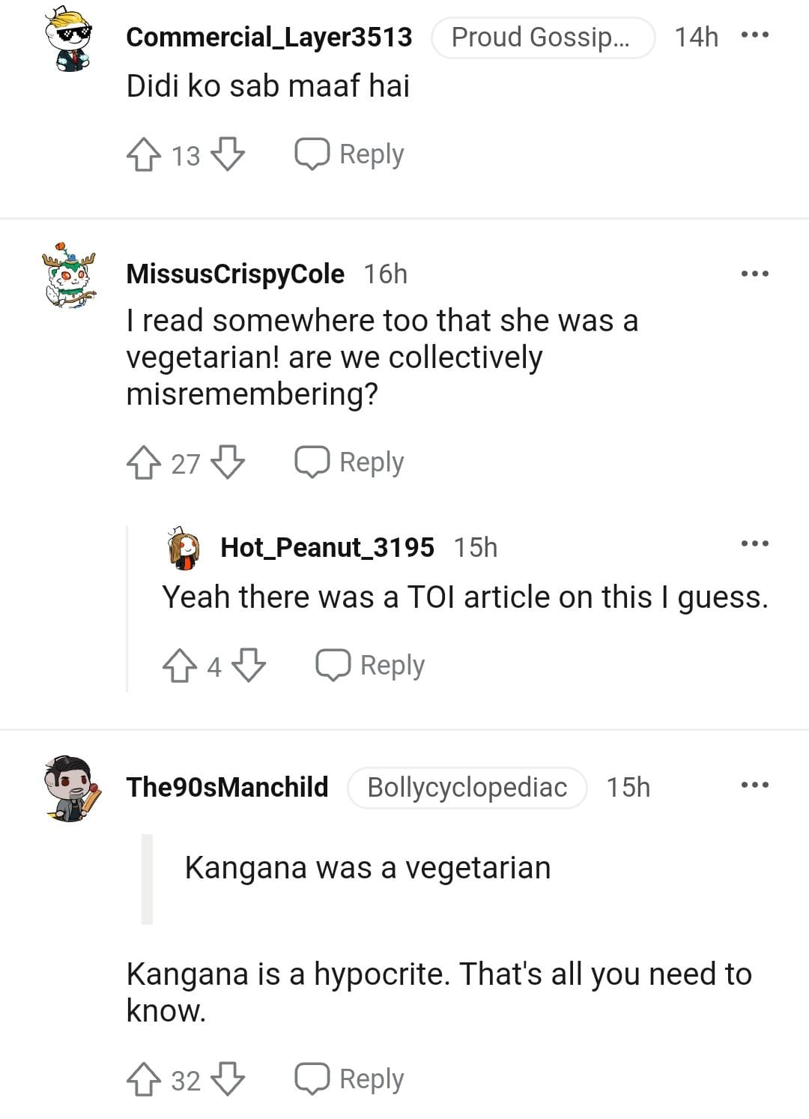Open overflow menu for Hot_Peanut_3195's reply
The image size is (809, 1119).
(754, 544)
